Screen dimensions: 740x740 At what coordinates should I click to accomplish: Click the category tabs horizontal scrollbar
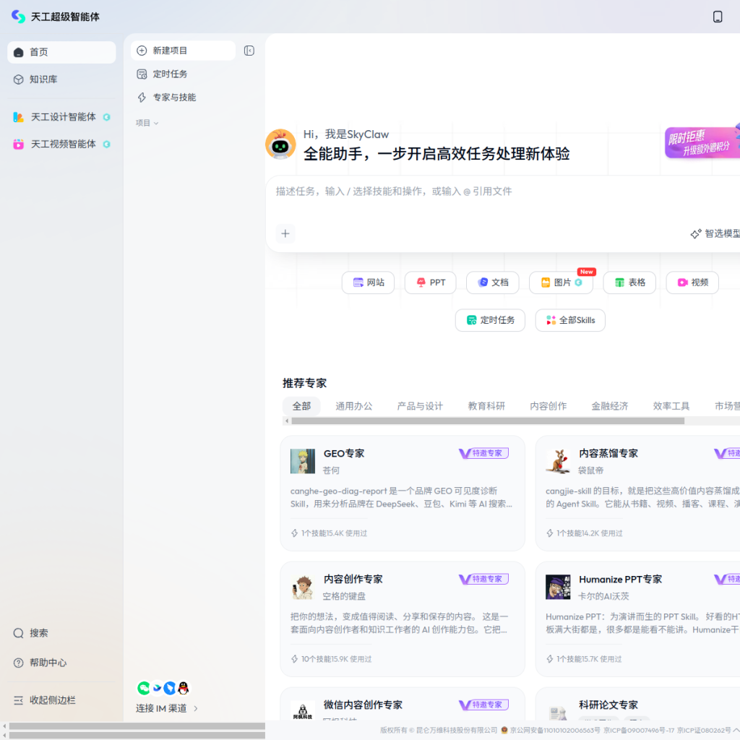488,421
